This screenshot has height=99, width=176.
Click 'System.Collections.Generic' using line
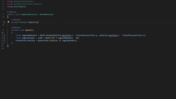[x=27, y=4]
